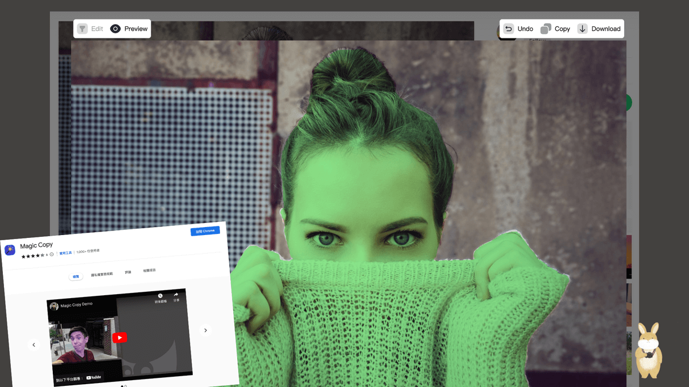Click the video Share arrow icon
The width and height of the screenshot is (689, 387).
click(x=176, y=296)
